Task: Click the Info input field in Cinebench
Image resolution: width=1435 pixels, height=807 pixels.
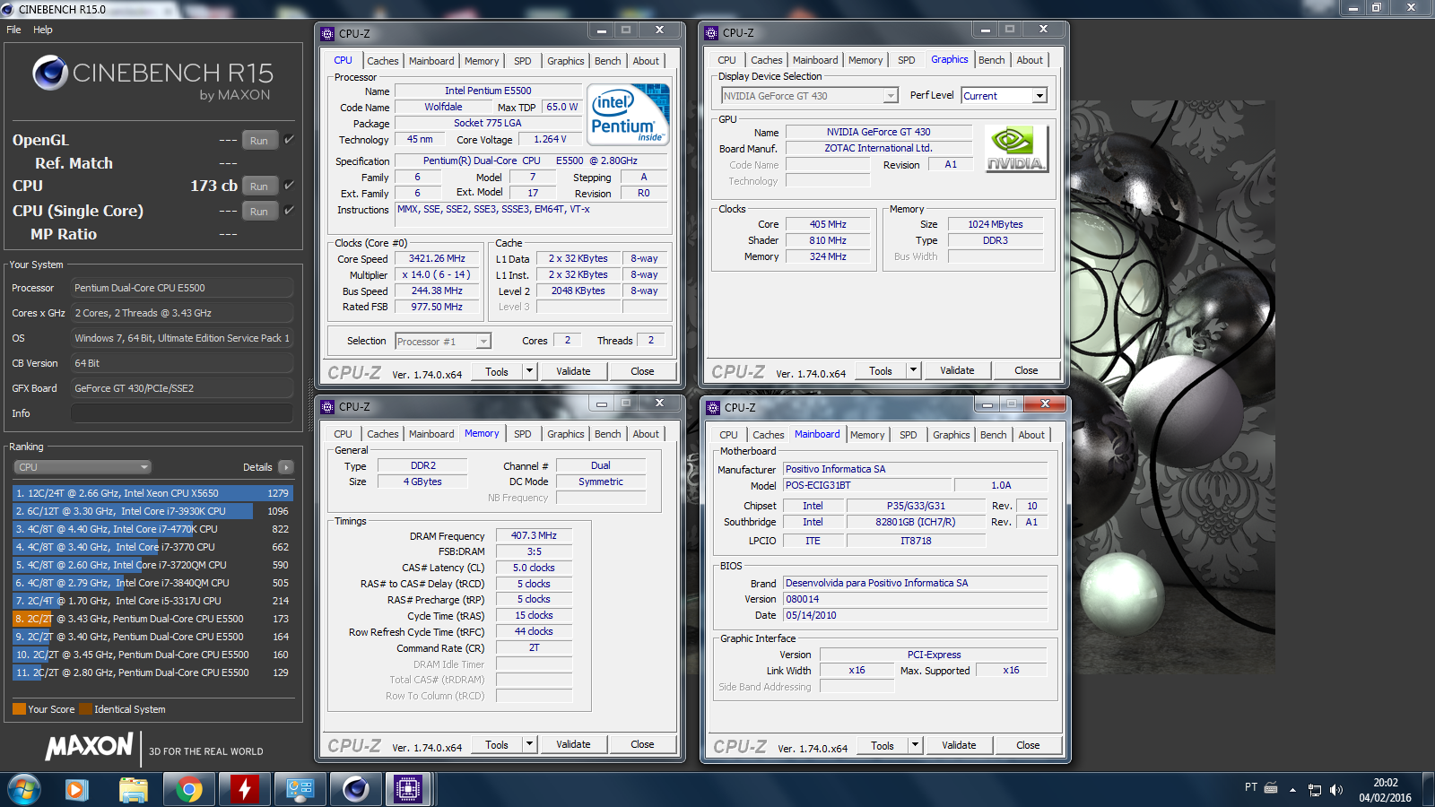Action: coord(182,413)
